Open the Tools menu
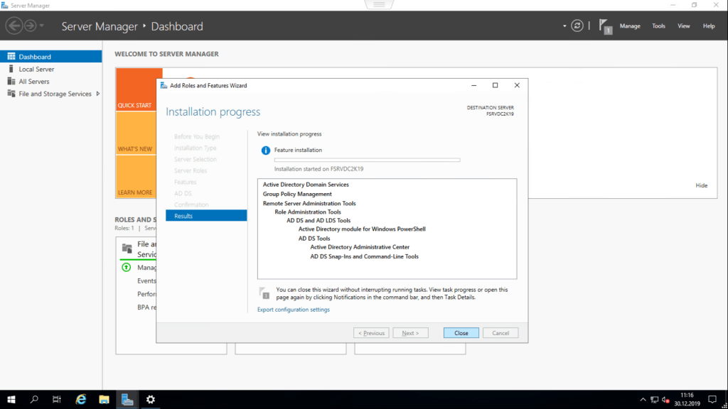Screen dimensions: 728x409 coord(659,26)
